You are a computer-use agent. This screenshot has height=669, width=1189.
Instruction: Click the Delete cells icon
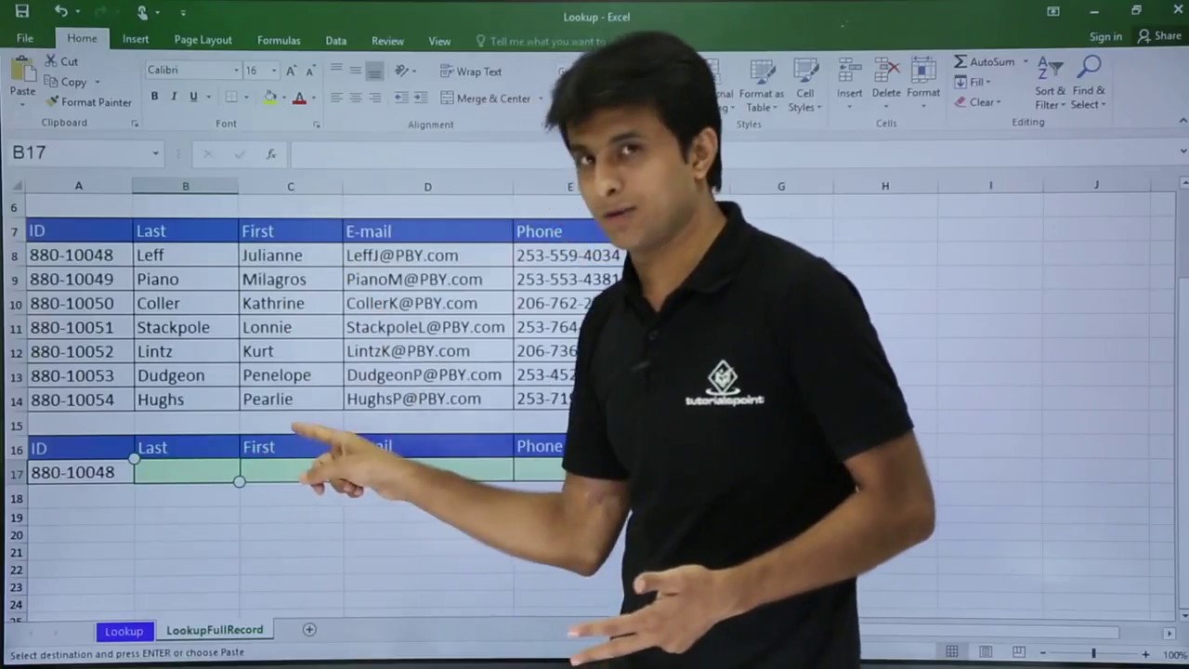tap(886, 72)
